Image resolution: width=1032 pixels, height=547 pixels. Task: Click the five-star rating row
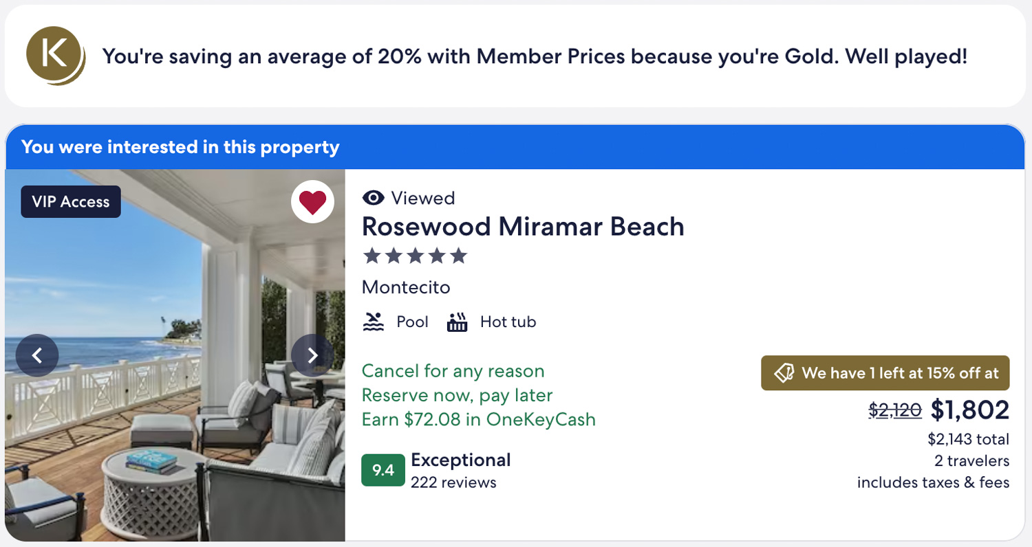(x=415, y=256)
